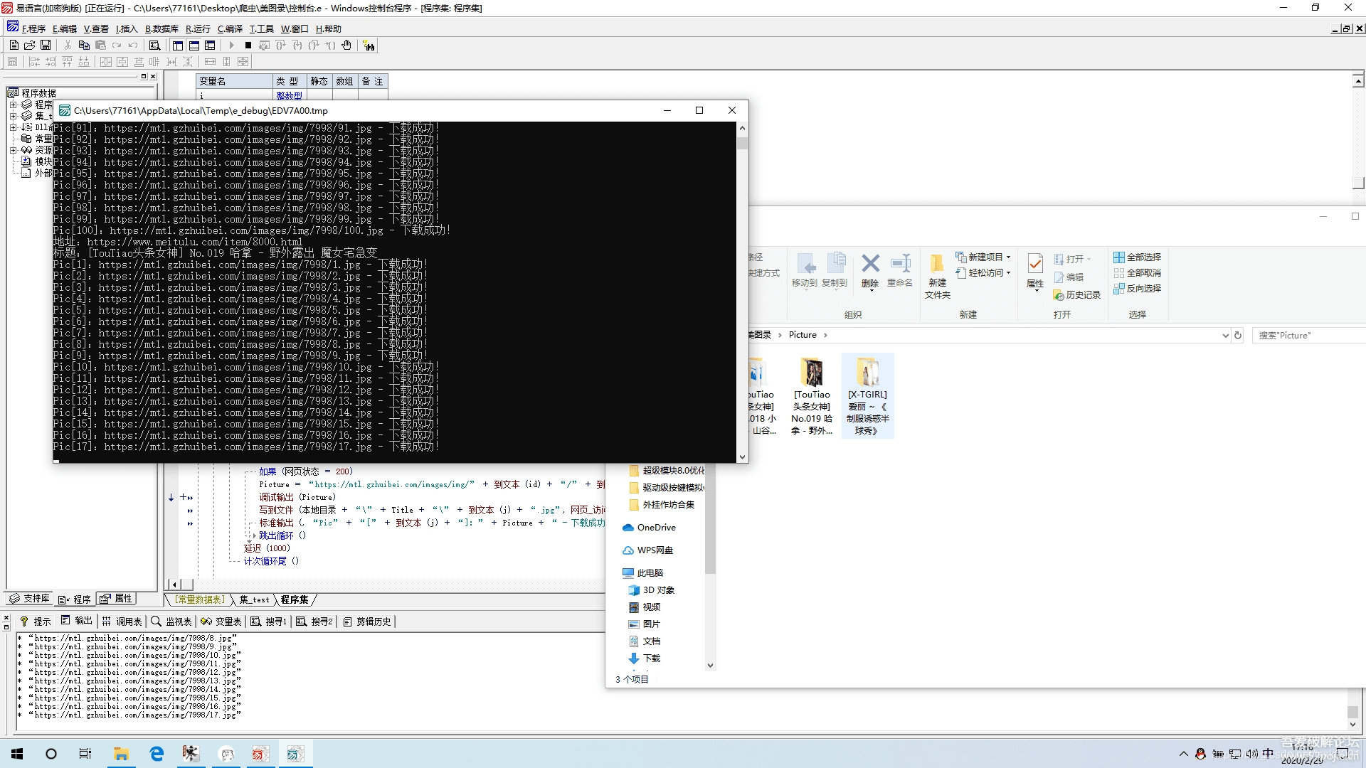Screen dimensions: 1366x768
Task: Switch to the 变量表 tab
Action: (221, 622)
